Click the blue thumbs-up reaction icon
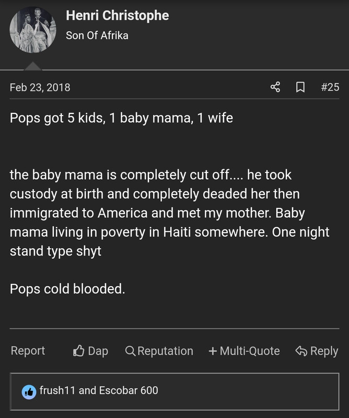 29,391
